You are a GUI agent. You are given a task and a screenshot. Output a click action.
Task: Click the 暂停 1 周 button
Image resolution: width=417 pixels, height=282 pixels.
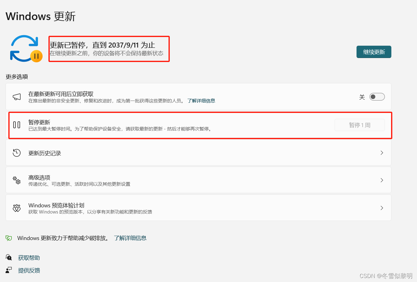pyautogui.click(x=360, y=125)
